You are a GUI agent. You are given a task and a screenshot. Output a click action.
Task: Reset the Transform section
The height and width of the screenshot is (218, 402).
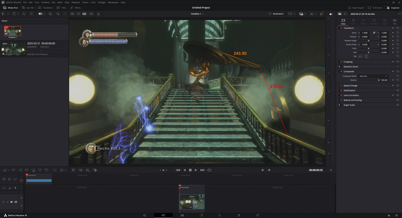click(398, 28)
